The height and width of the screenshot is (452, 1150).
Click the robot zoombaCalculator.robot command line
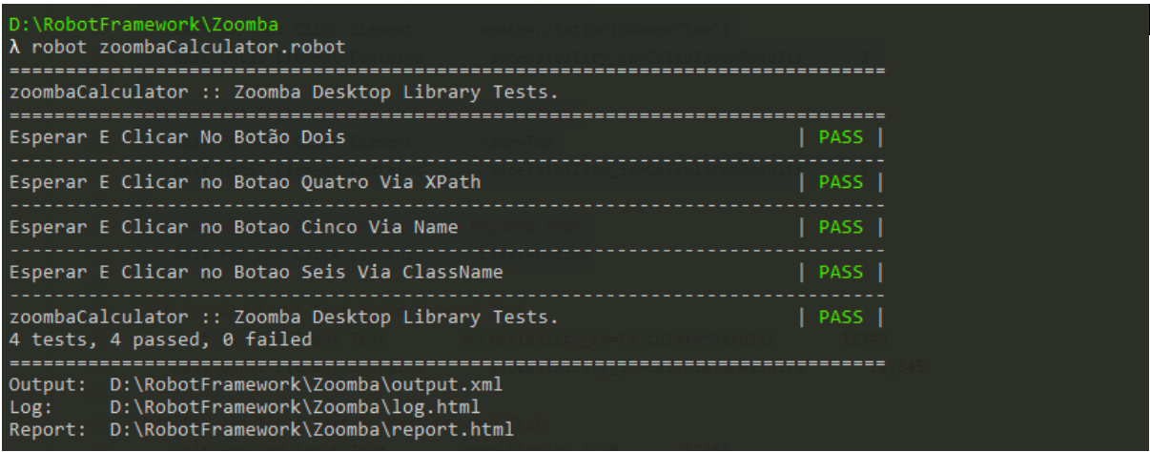pyautogui.click(x=188, y=48)
